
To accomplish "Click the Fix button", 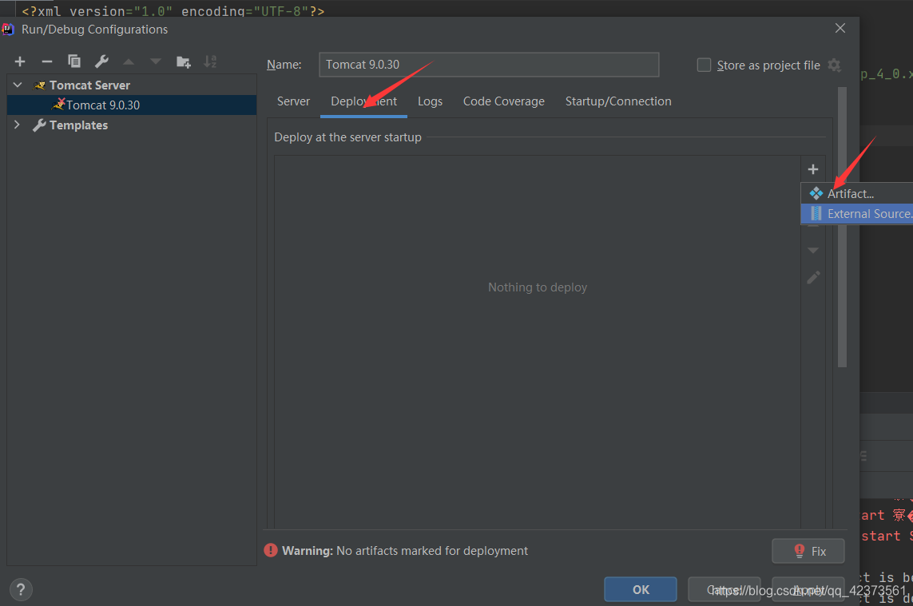I will [x=808, y=551].
